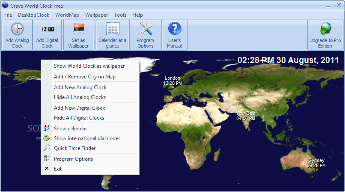The width and height of the screenshot is (345, 192).
Task: Click the globe icon in title bar
Action: 5,5
